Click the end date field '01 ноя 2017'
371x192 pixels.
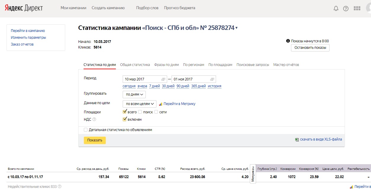tap(190, 79)
